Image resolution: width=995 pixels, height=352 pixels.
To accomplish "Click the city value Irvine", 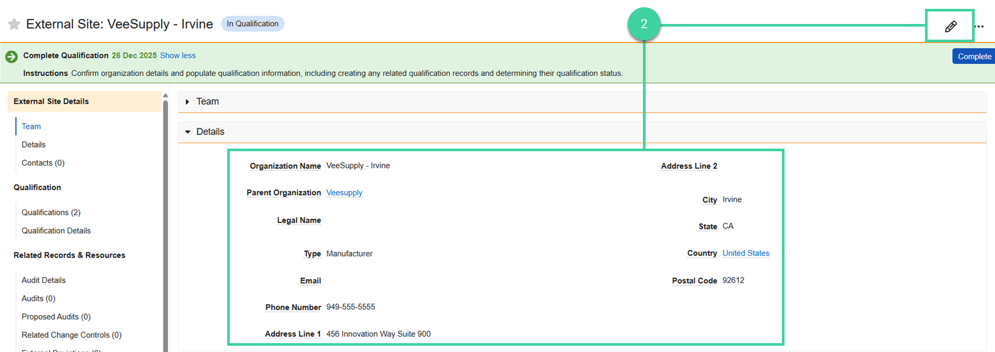I will pyautogui.click(x=732, y=199).
